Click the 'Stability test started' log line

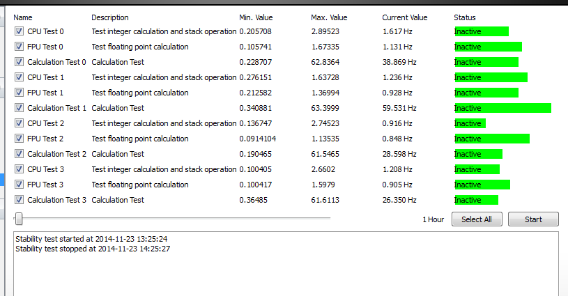91,239
